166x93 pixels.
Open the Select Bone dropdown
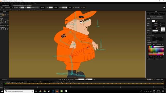[x=8, y=7]
